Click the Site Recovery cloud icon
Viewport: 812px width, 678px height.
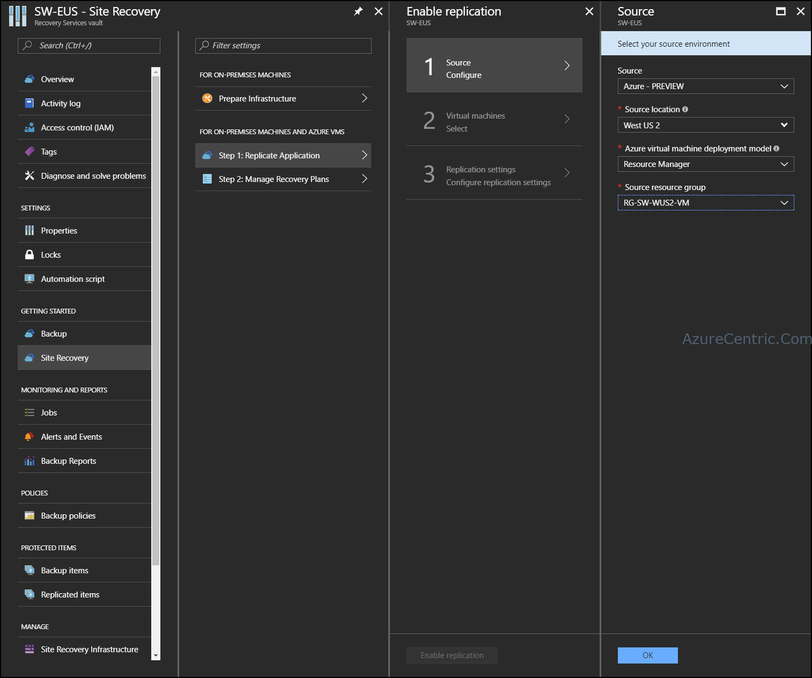(x=29, y=358)
